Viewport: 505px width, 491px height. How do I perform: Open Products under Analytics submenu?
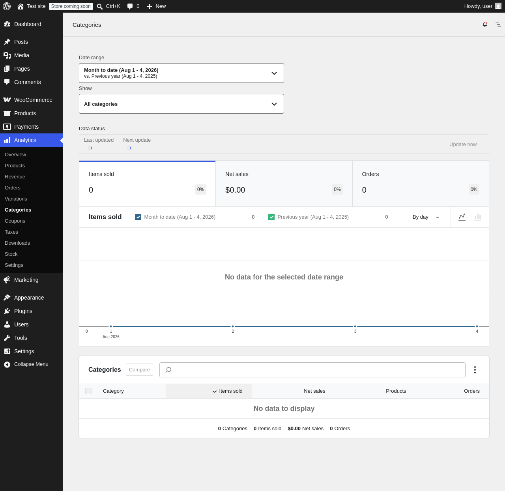[15, 166]
